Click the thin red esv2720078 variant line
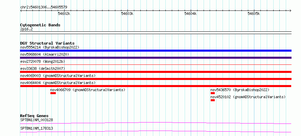This screenshot has width=301, height=136. pos(156,65)
